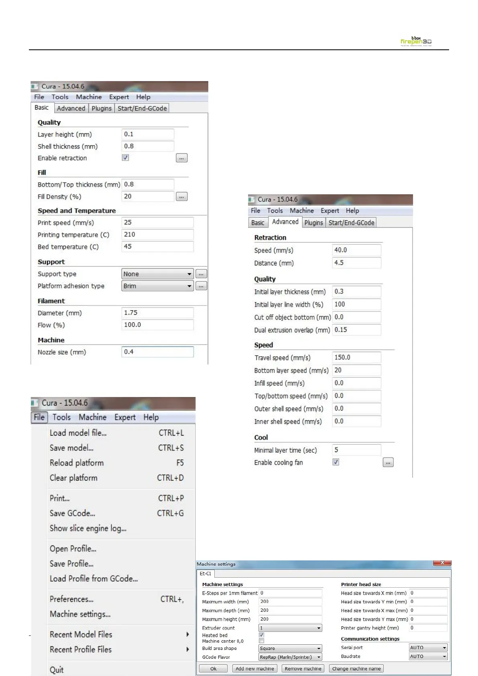The height and width of the screenshot is (676, 478).
Task: Open Extruder count dropdown
Action: tap(290, 628)
